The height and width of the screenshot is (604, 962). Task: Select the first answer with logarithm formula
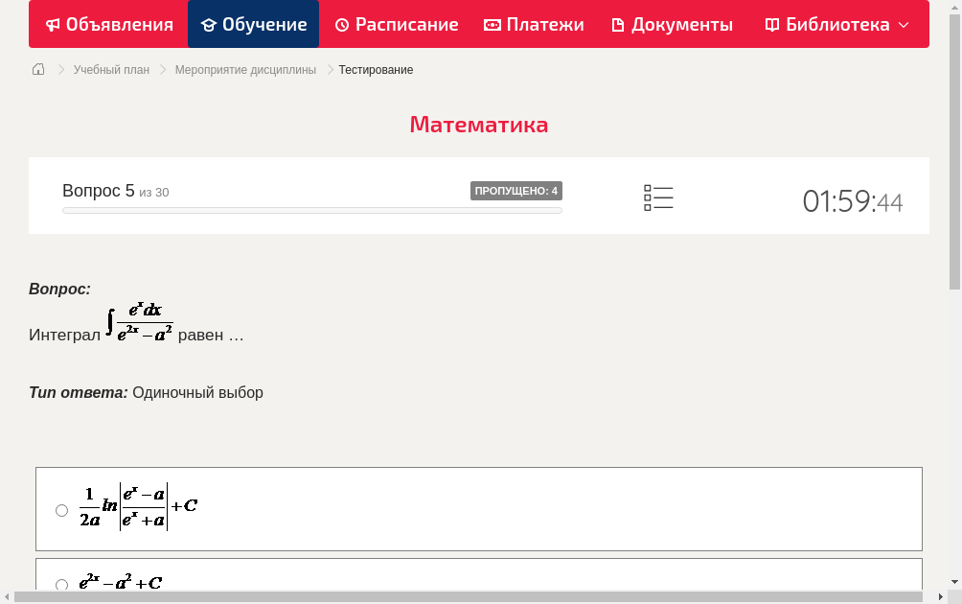[61, 510]
